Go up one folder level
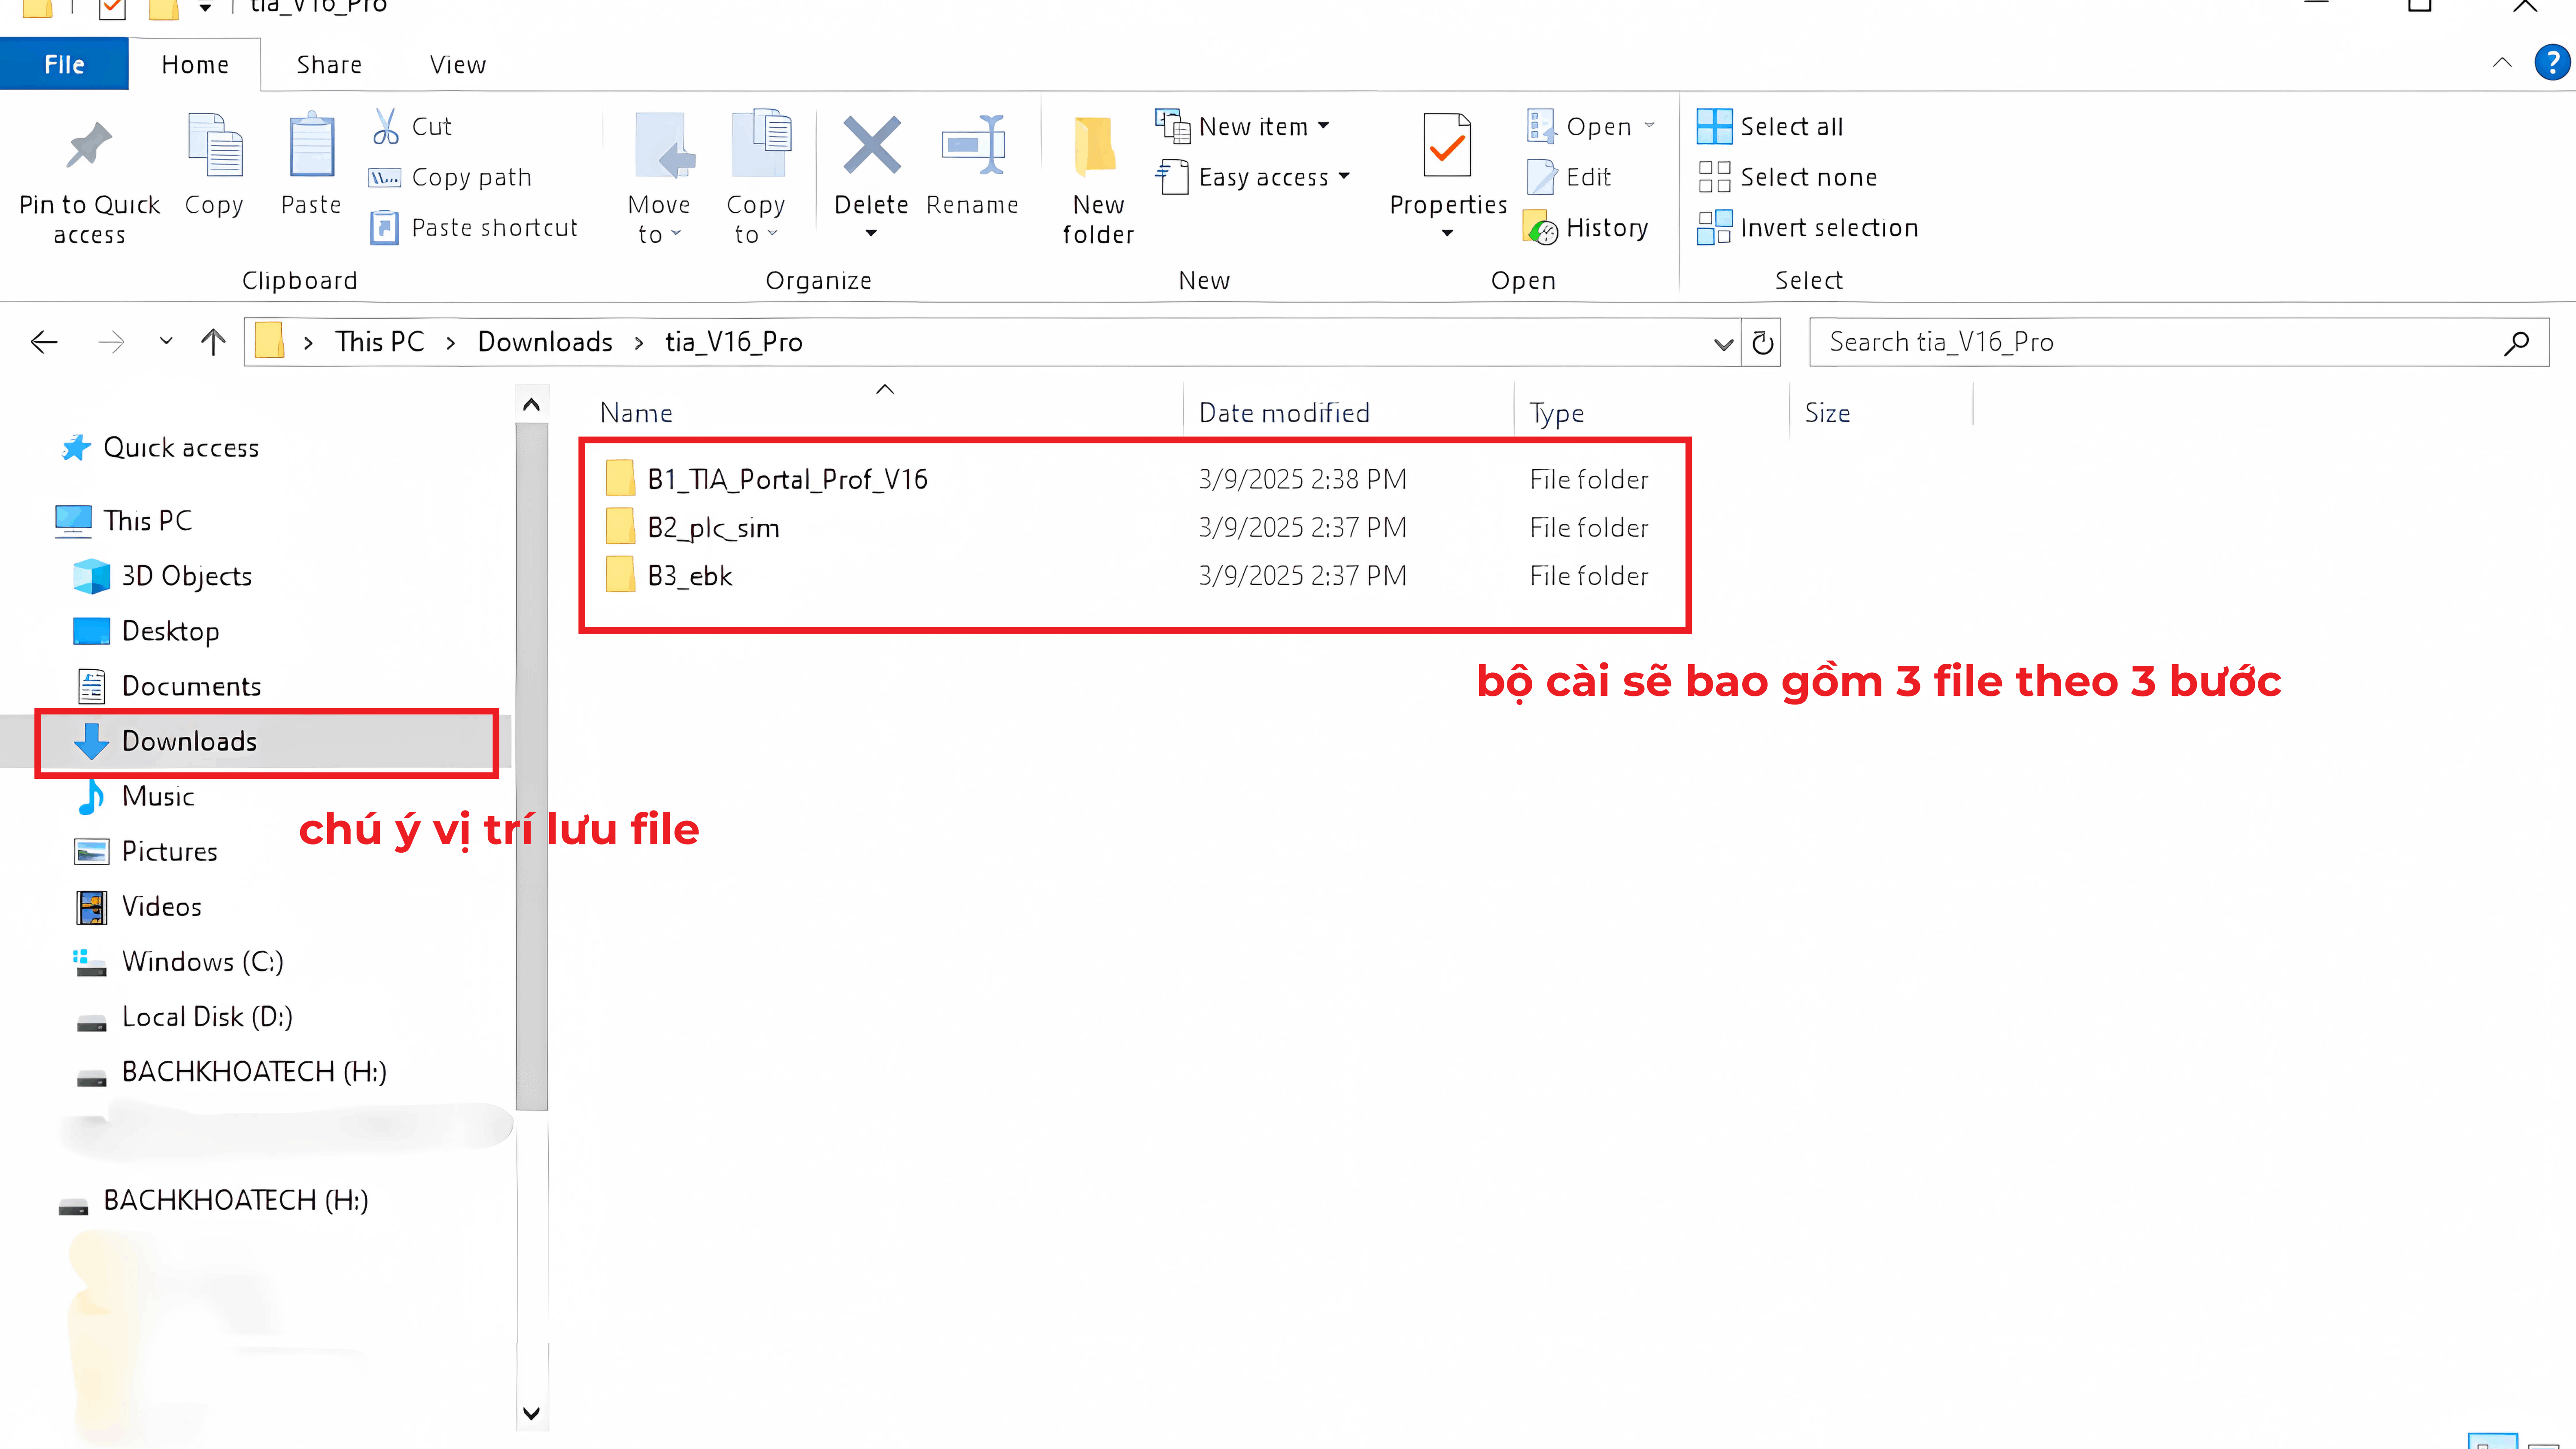 pos(213,342)
